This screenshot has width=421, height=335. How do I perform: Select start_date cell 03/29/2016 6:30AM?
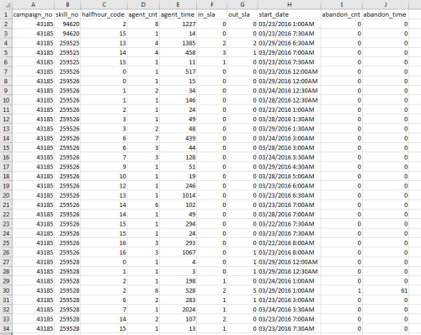point(289,43)
